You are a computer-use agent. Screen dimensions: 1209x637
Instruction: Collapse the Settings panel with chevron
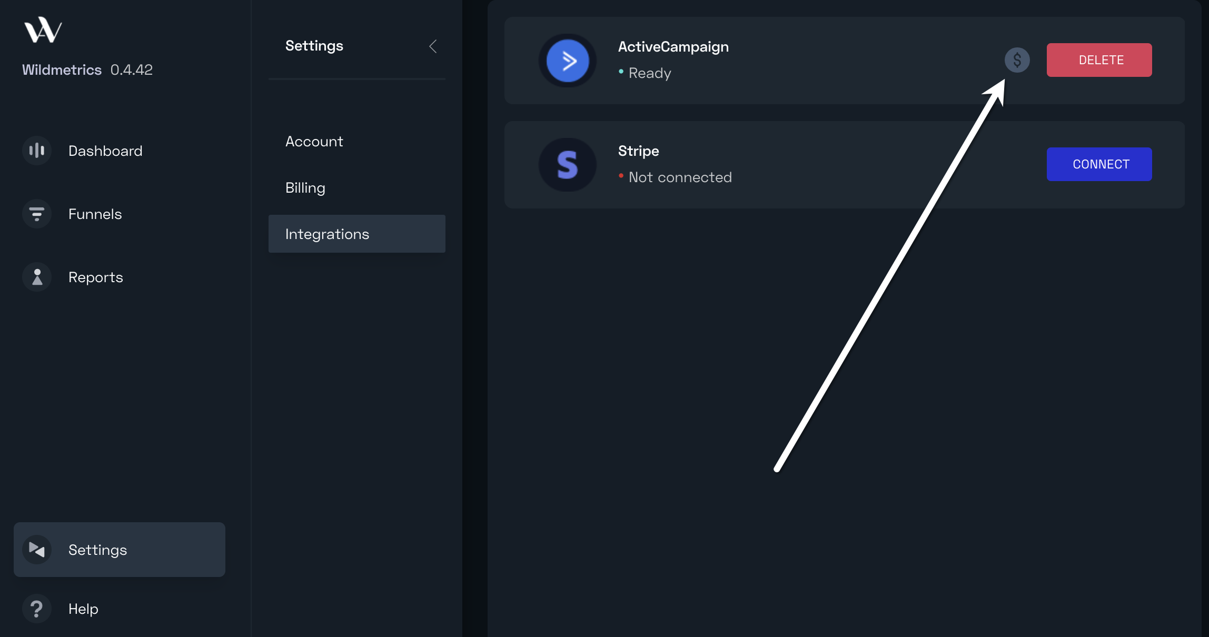(x=433, y=46)
